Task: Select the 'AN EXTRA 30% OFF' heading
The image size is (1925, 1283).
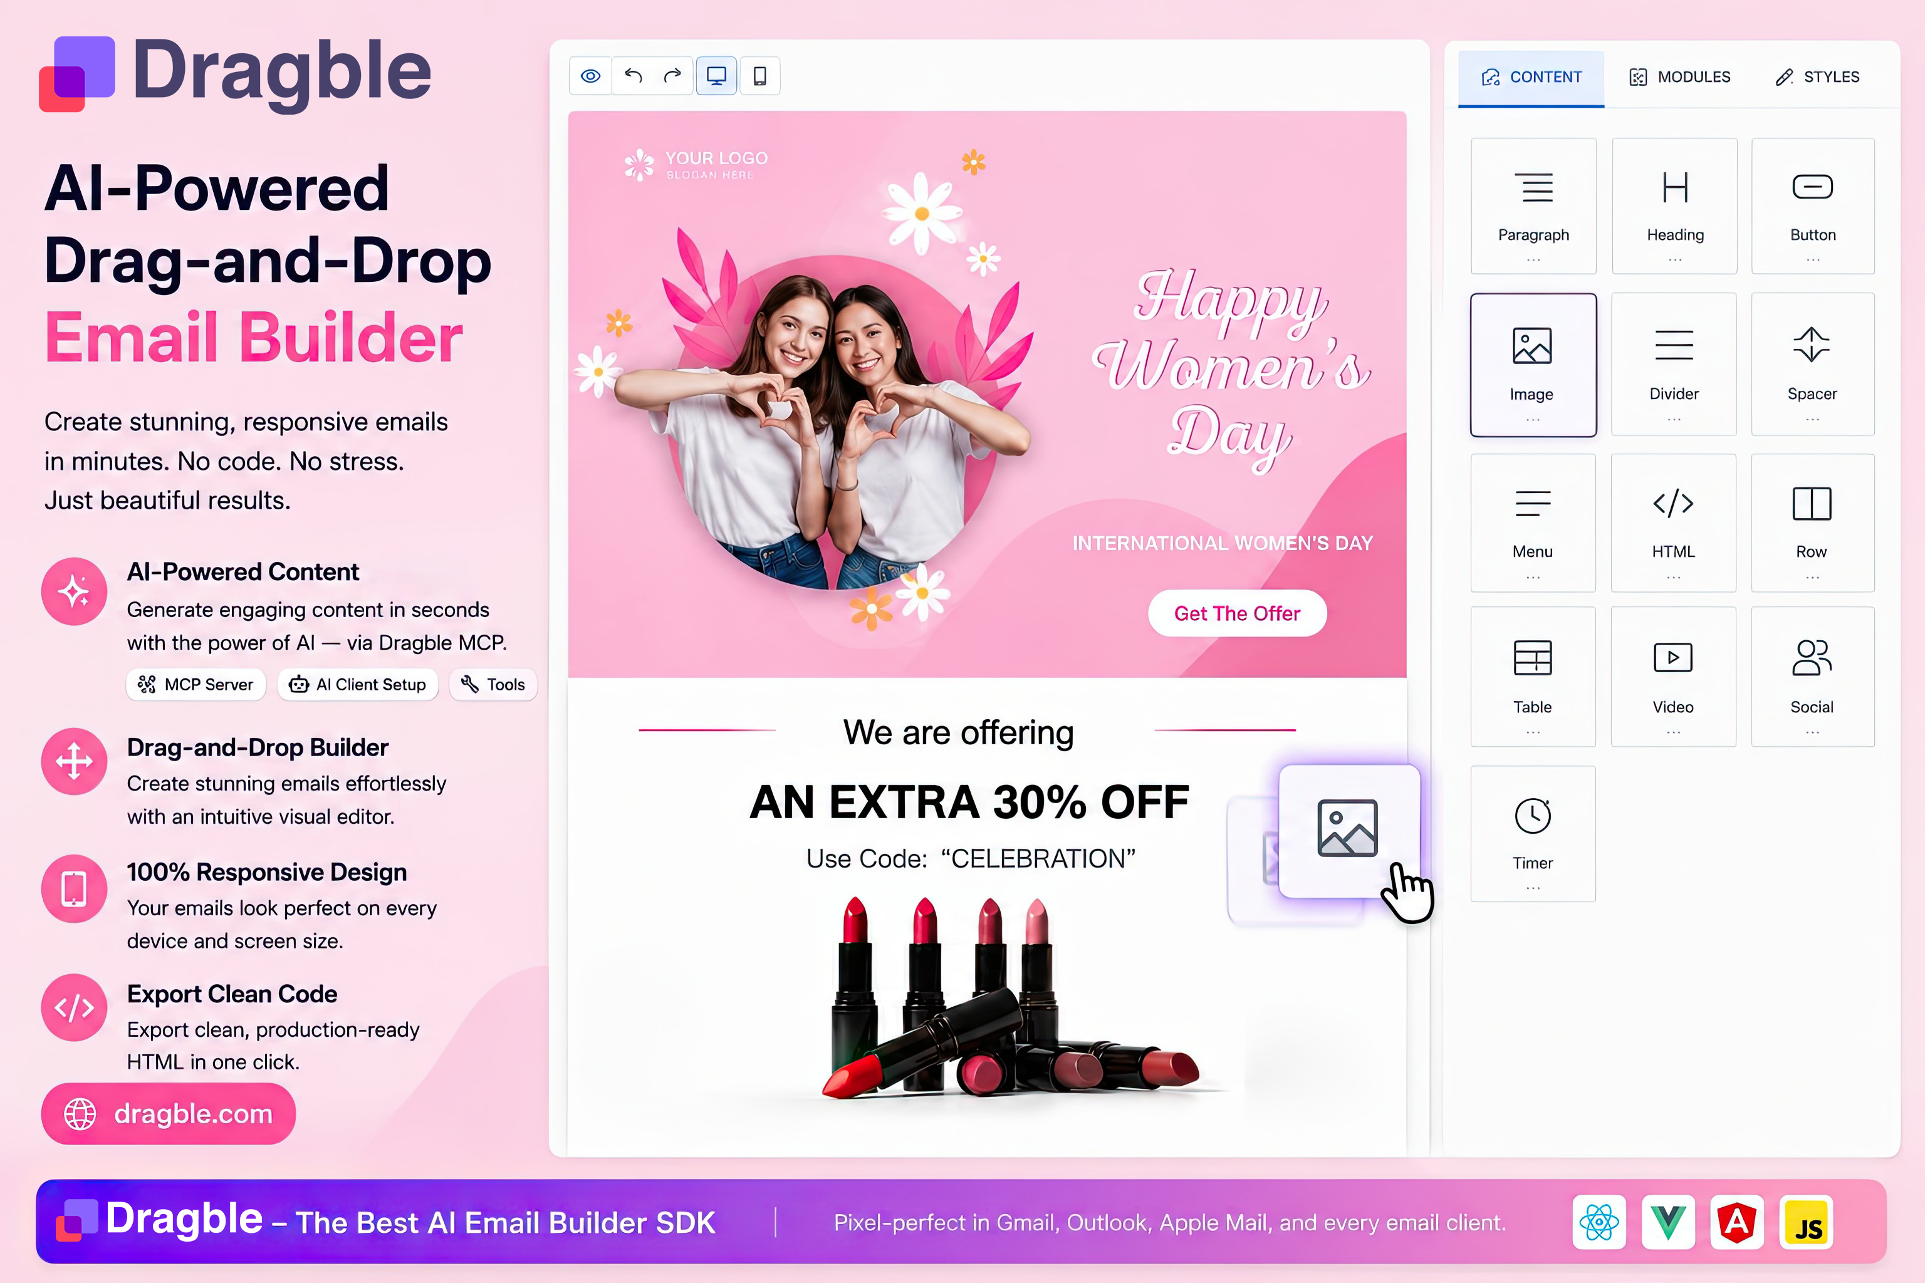Action: (969, 802)
